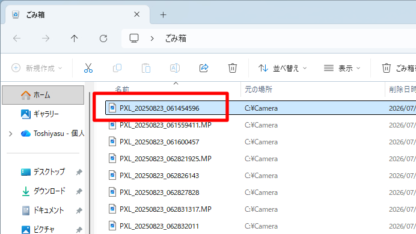
Task: Click the PC monitor icon in address bar
Action: 134,38
